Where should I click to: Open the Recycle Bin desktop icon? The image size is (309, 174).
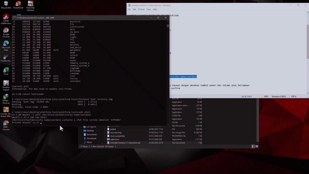[x=6, y=5]
